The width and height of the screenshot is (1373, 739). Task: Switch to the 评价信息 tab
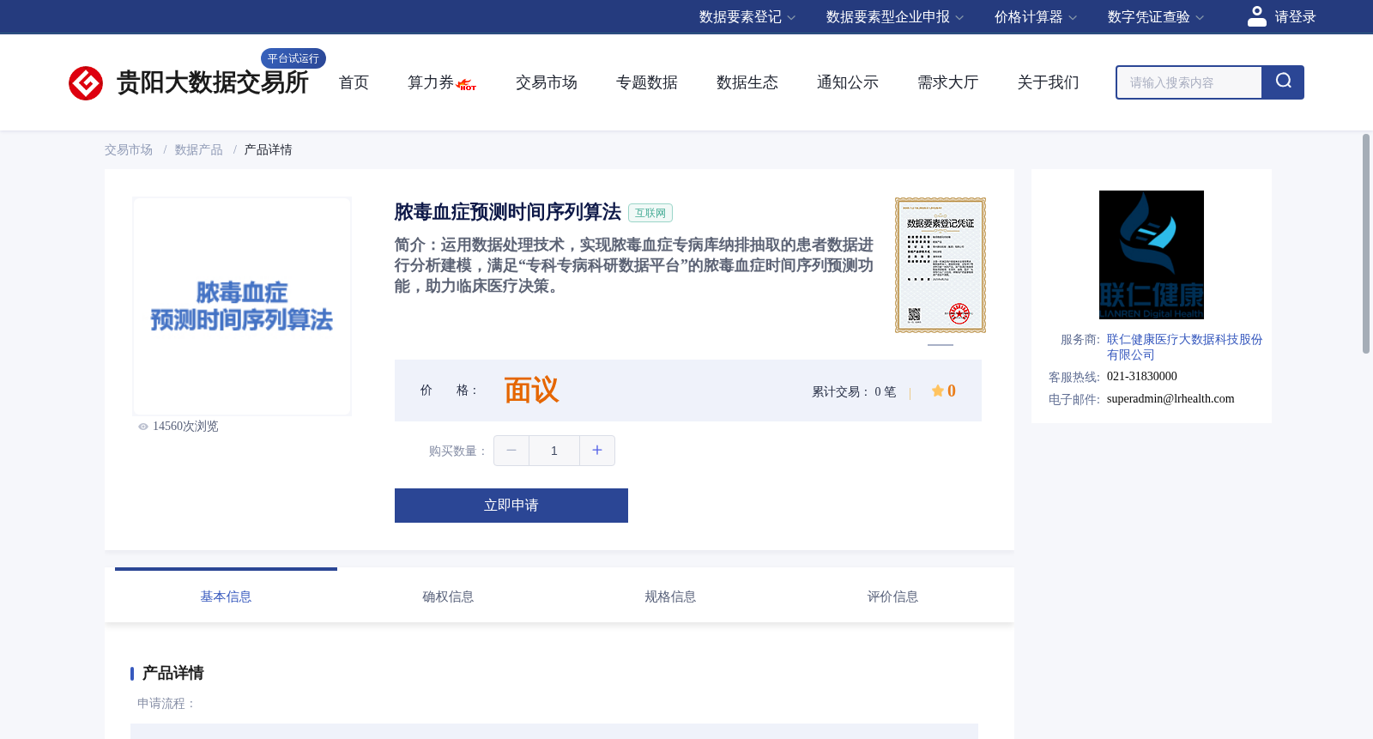pos(892,597)
